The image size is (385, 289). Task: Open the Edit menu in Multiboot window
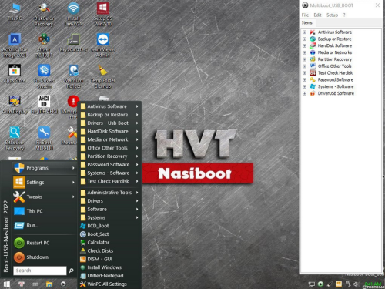pyautogui.click(x=317, y=15)
